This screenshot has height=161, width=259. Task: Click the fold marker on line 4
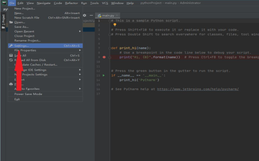110,35
